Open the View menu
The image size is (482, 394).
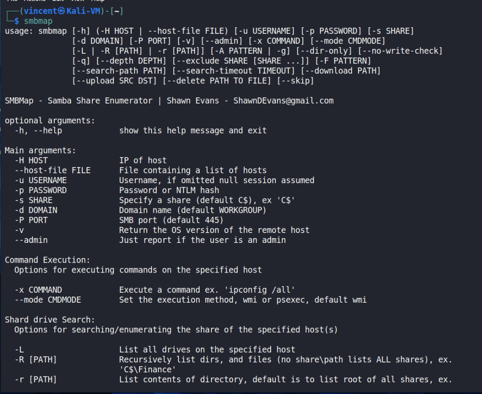(77, 1)
